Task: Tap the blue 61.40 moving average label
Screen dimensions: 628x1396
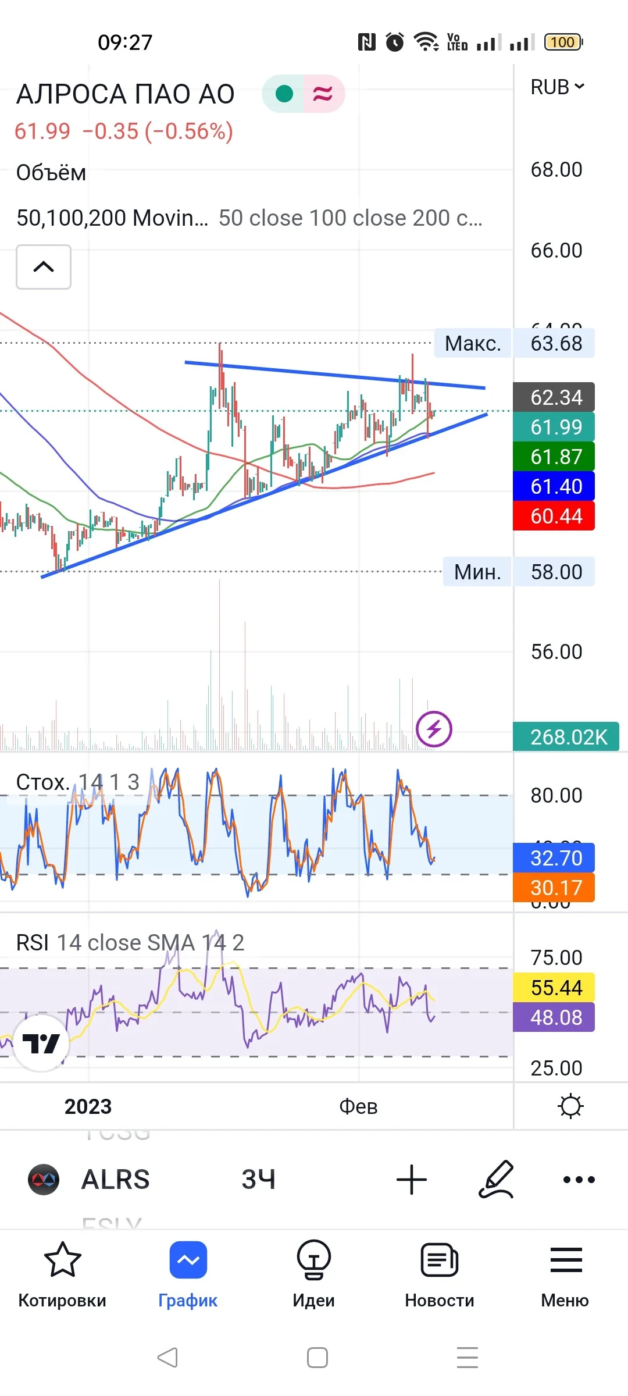Action: coord(554,486)
